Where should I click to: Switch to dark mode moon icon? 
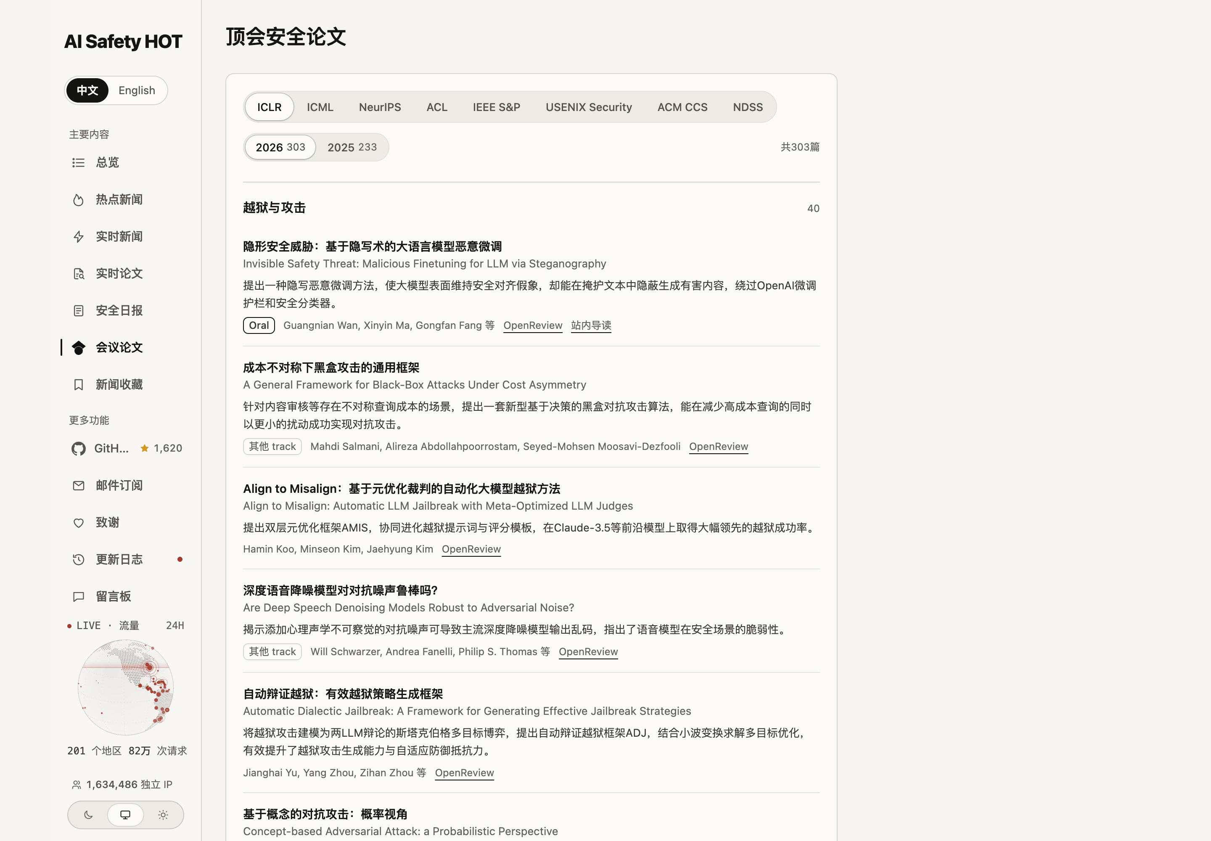click(88, 815)
